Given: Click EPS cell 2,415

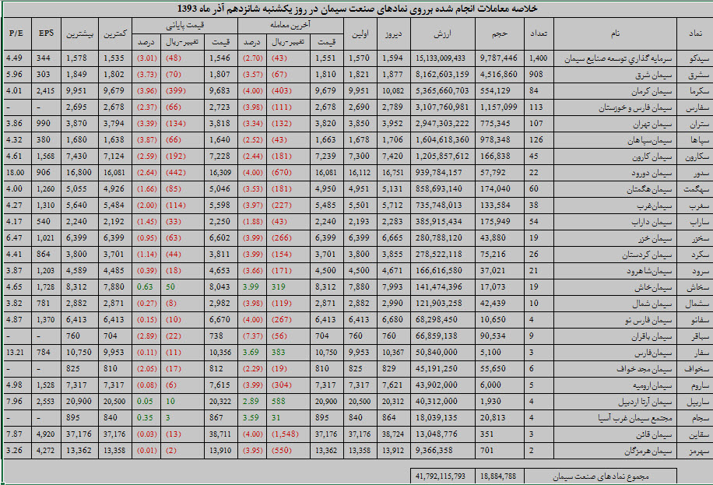Looking at the screenshot, I should pyautogui.click(x=45, y=91).
